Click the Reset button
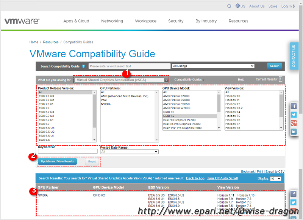This screenshot has width=303, height=220. pos(92,162)
